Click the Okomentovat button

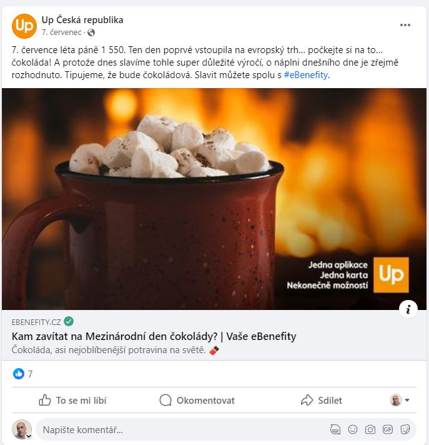[197, 400]
